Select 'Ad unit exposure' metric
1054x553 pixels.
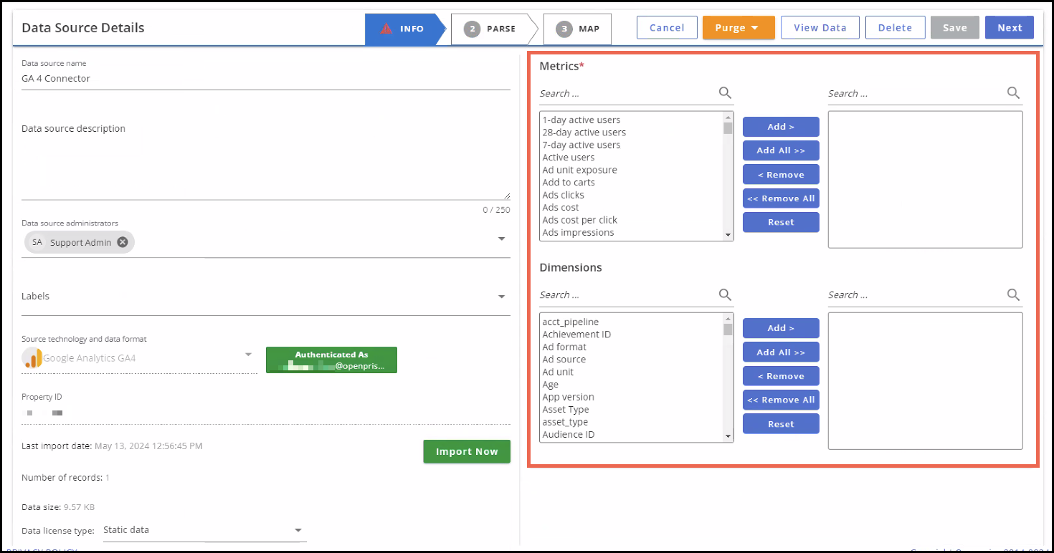pos(579,170)
